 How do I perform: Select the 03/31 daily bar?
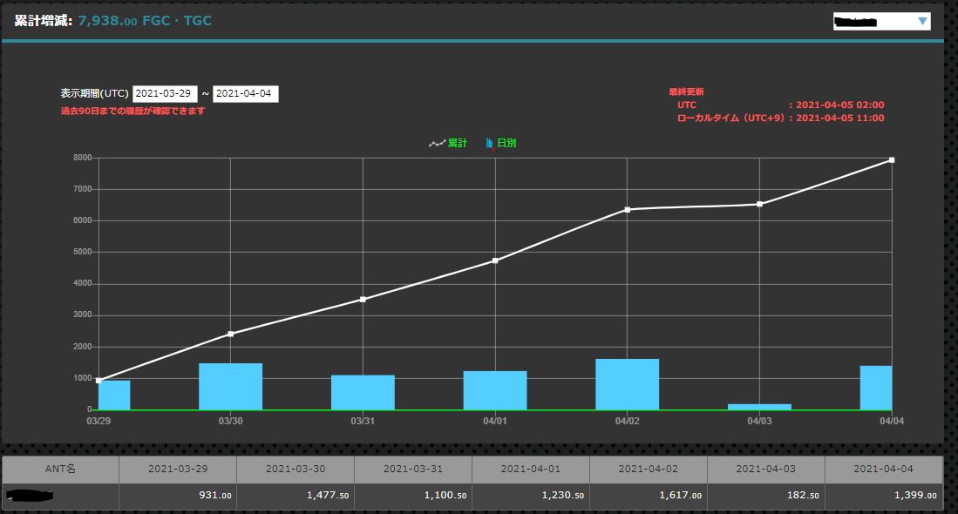point(363,393)
